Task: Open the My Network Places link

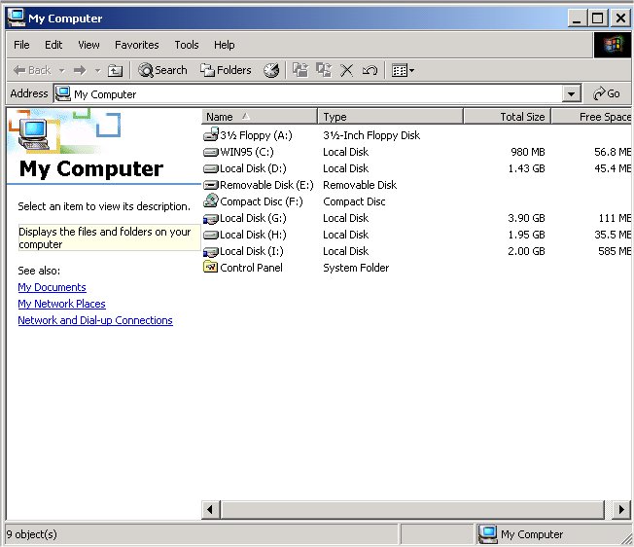Action: click(61, 304)
